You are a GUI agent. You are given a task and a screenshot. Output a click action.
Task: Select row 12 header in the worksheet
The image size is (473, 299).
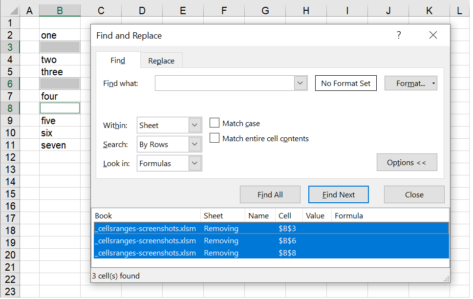point(10,157)
